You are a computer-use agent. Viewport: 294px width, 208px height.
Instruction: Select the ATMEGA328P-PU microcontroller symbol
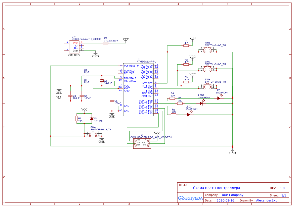[138, 89]
